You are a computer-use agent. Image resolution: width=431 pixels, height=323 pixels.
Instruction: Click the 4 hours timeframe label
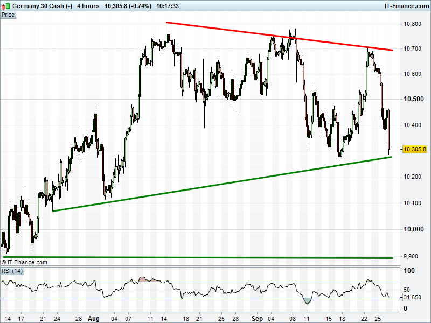pyautogui.click(x=88, y=6)
